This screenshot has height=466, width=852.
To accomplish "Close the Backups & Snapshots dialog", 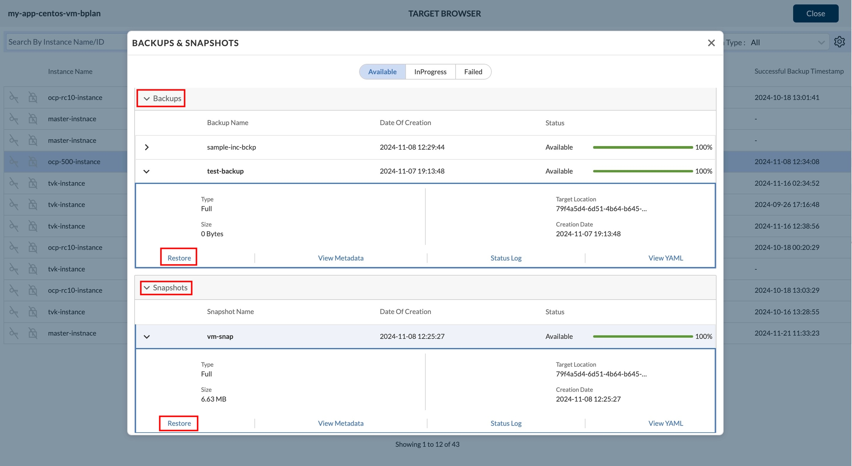I will (x=711, y=43).
